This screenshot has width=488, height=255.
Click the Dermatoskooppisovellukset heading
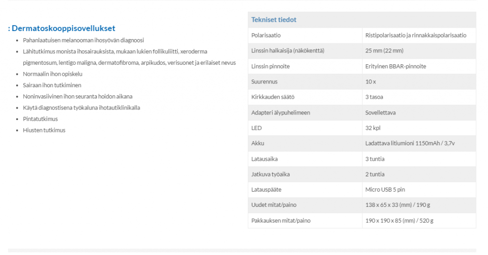(x=63, y=29)
